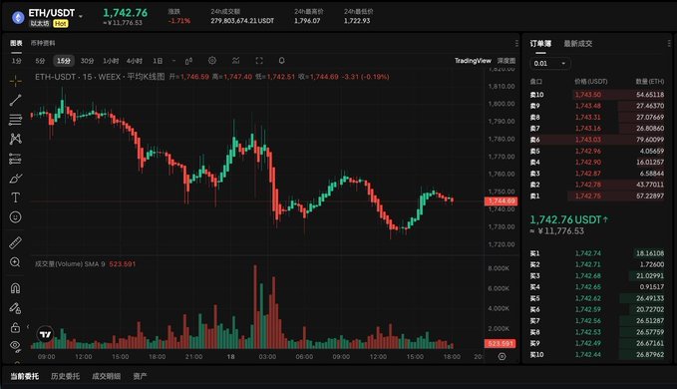Open order book panel three-dot menu
This screenshot has height=389, width=677.
(669, 43)
